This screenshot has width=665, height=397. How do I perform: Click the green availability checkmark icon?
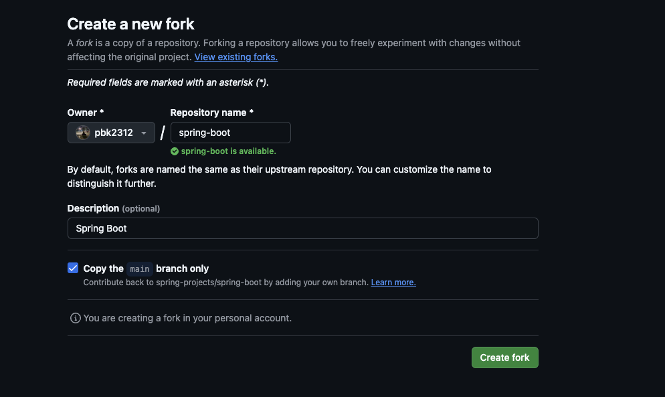[x=175, y=151]
